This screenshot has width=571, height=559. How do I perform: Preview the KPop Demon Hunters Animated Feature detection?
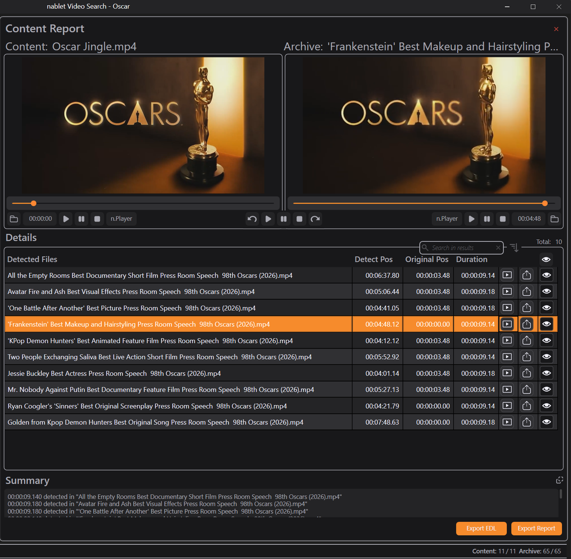[508, 340]
